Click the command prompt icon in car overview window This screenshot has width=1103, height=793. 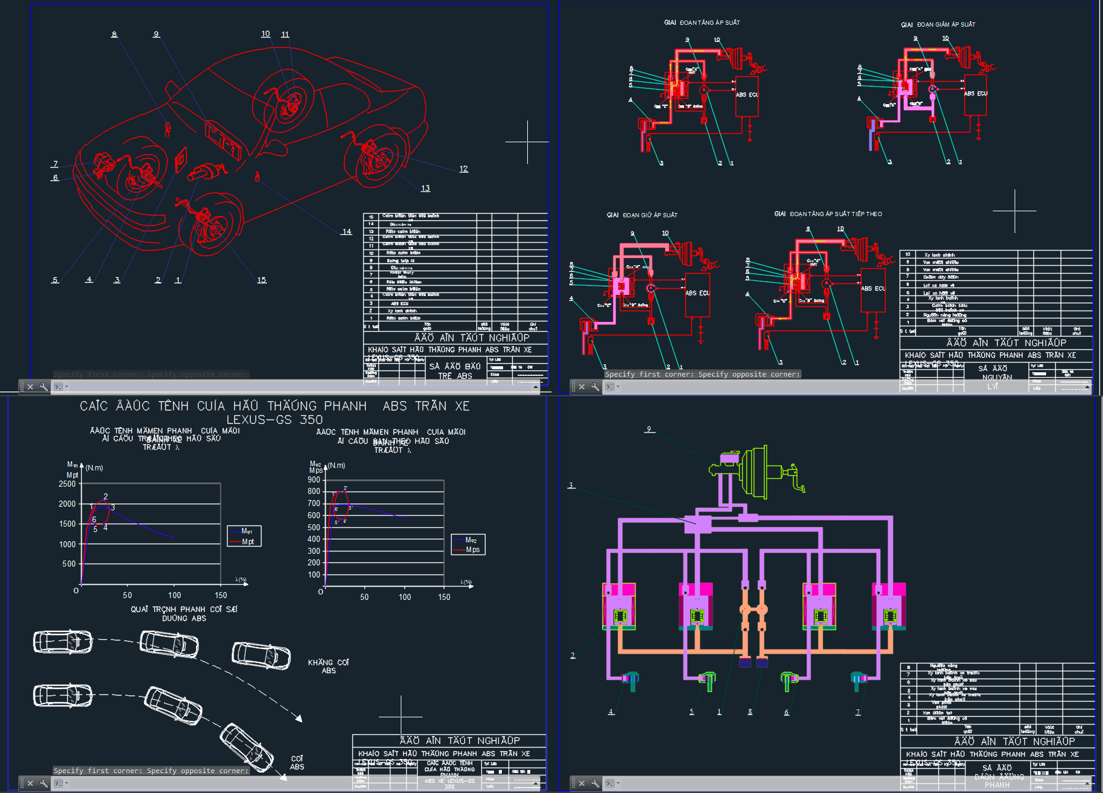(x=58, y=387)
